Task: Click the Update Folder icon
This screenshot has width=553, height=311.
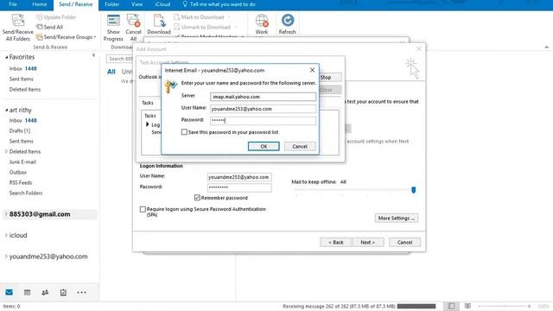Action: (39, 17)
